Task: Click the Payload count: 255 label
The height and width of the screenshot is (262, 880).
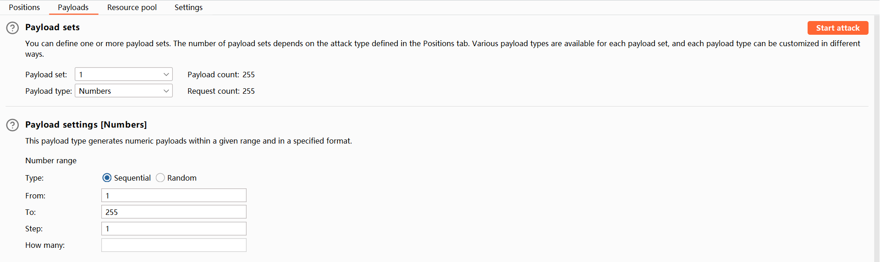Action: point(221,75)
